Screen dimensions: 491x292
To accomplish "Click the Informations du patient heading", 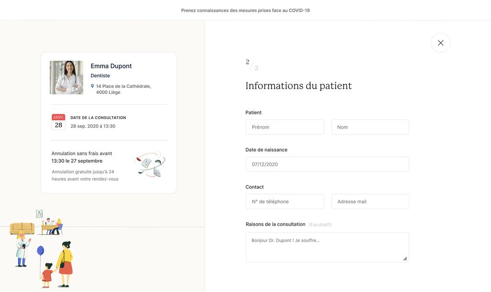I will [298, 85].
